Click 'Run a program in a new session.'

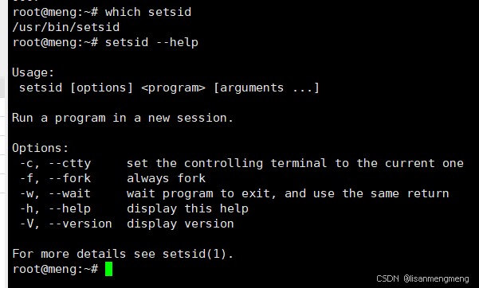pos(123,118)
